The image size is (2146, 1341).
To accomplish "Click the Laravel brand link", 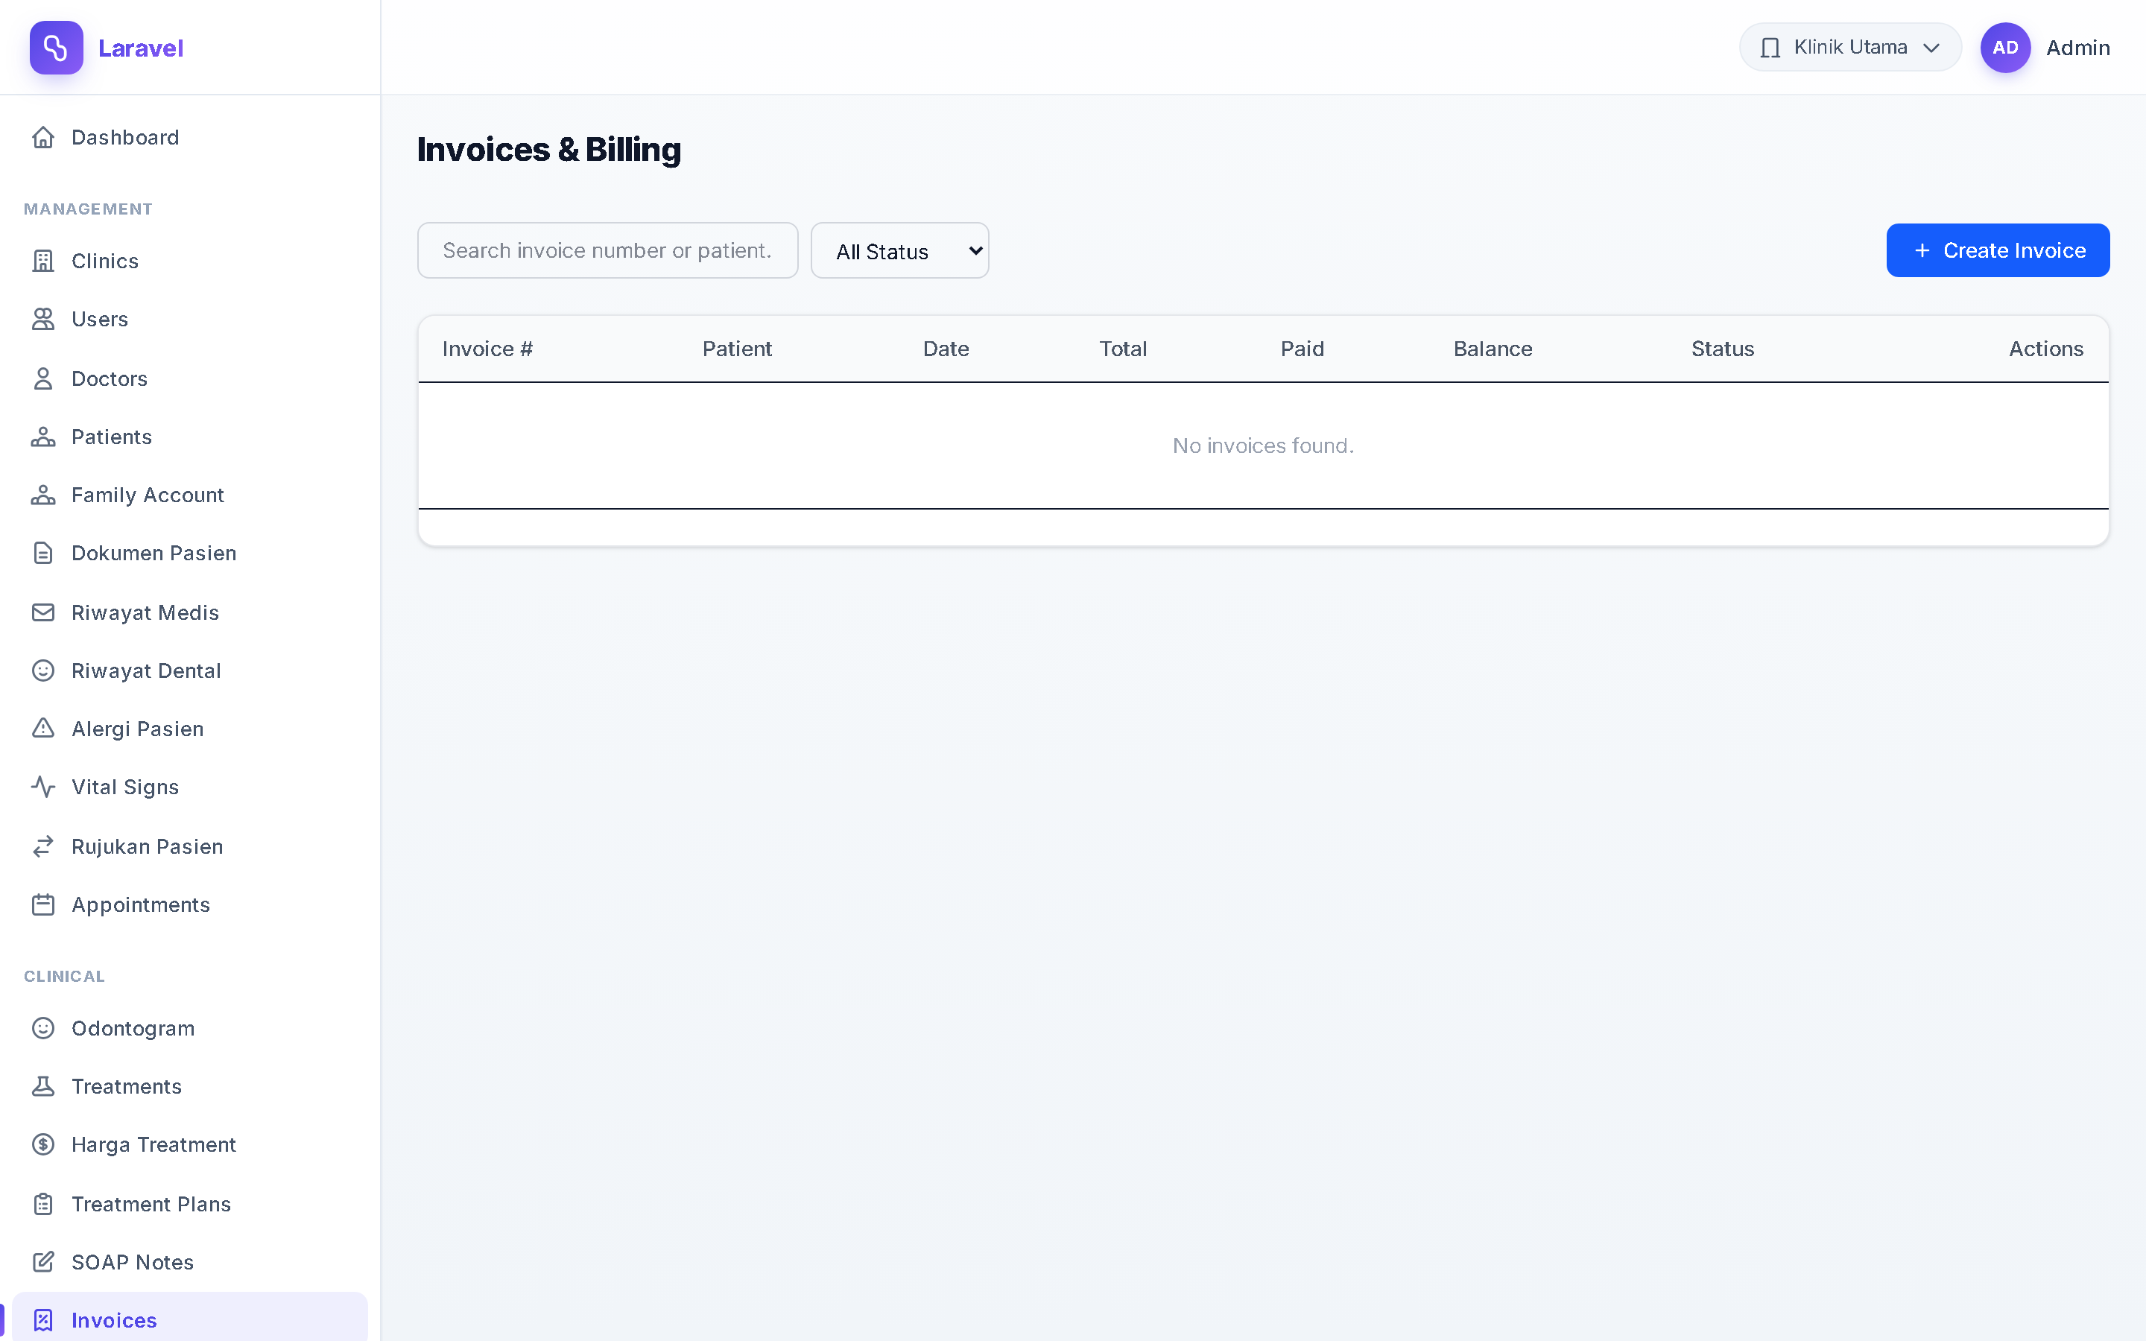I will [x=140, y=48].
